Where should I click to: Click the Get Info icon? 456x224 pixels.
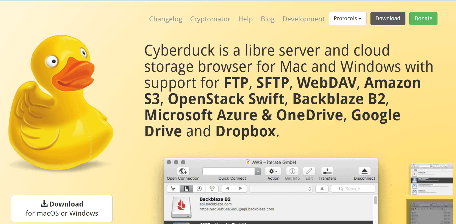292,171
